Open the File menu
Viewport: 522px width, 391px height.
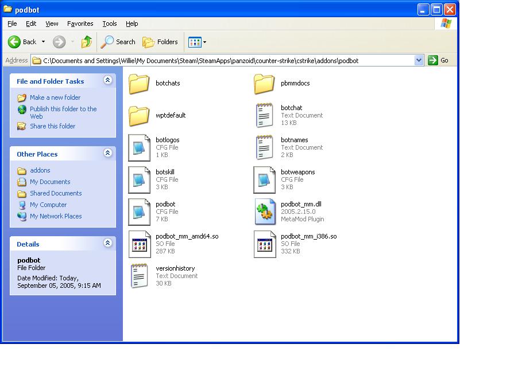click(12, 24)
